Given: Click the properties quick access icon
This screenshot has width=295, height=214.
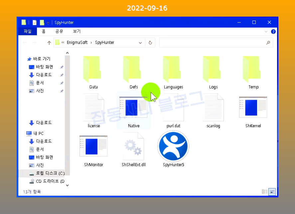Looking at the screenshot, I should [35, 22].
